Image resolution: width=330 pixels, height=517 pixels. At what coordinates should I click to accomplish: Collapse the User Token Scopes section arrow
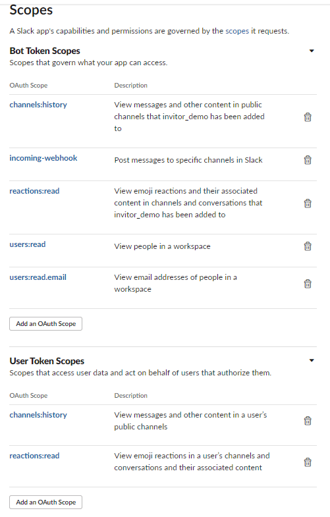click(x=312, y=360)
